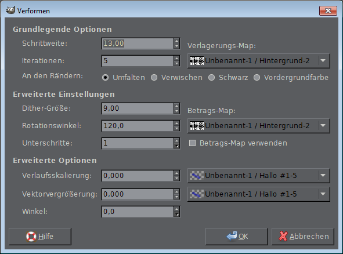Click the Betrags-Map layer thumbnail icon
The image size is (343, 254).
(x=197, y=125)
